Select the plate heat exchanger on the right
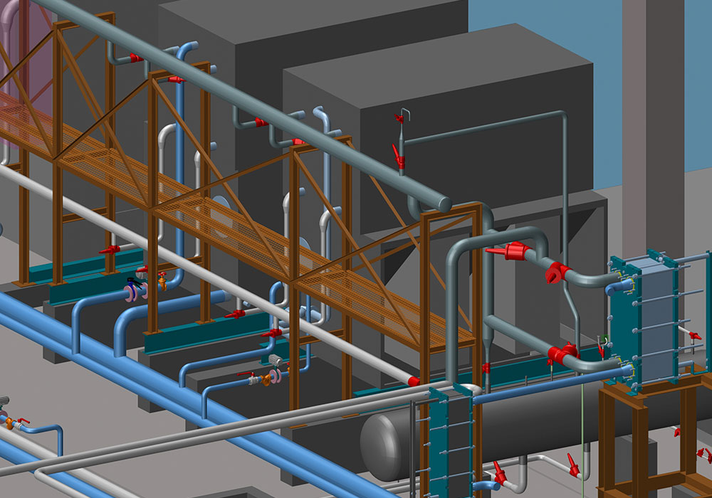This screenshot has height=498, width=712. pos(652,320)
